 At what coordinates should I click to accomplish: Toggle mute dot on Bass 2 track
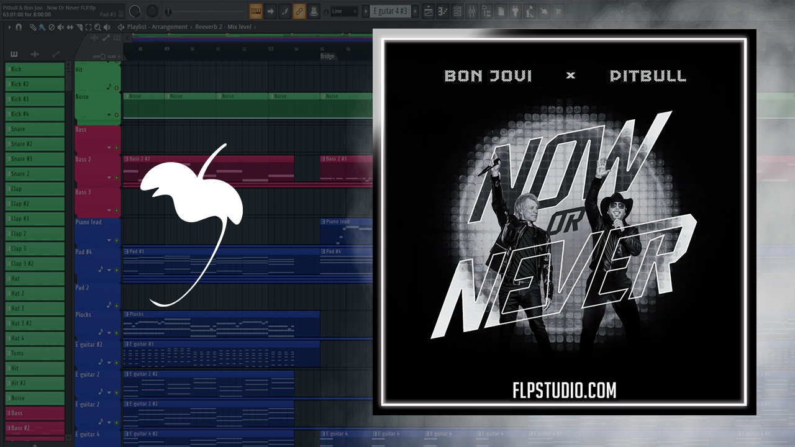[116, 178]
